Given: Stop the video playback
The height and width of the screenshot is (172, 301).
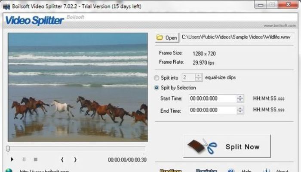Looking at the screenshot, I should click(x=36, y=160).
